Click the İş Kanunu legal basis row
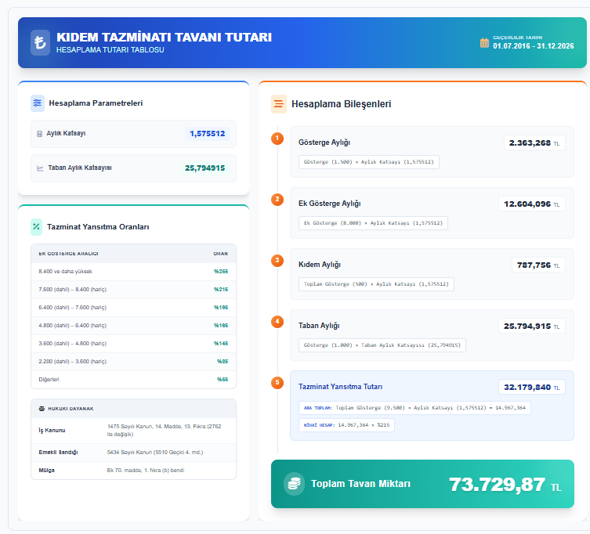Image resolution: width=590 pixels, height=534 pixels. click(x=133, y=431)
